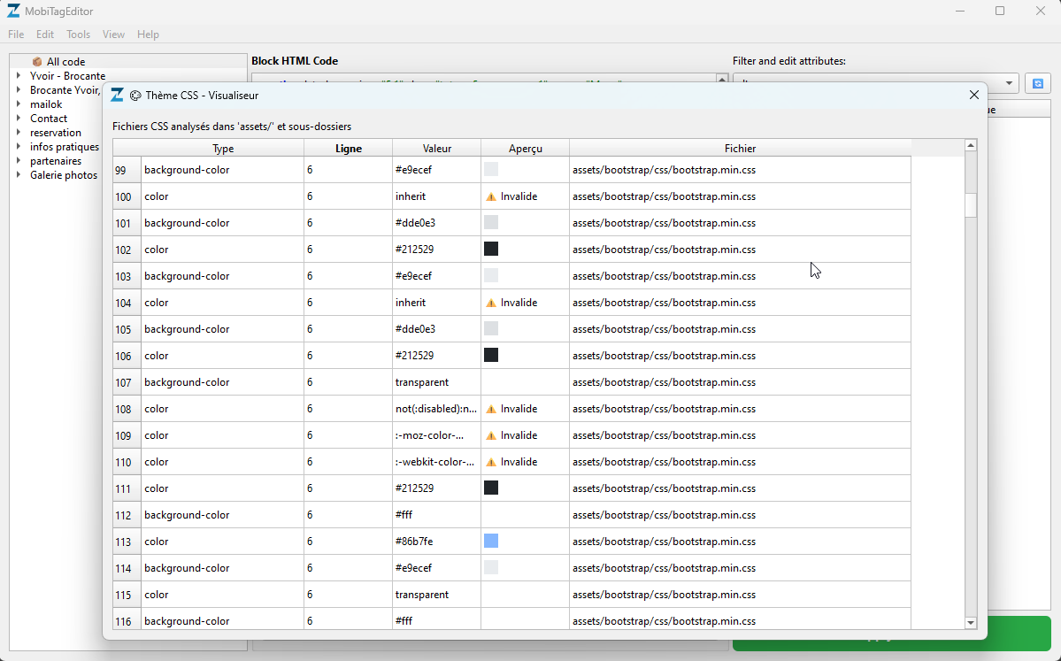
Task: Click the table scrollbar up arrow
Action: 971,145
